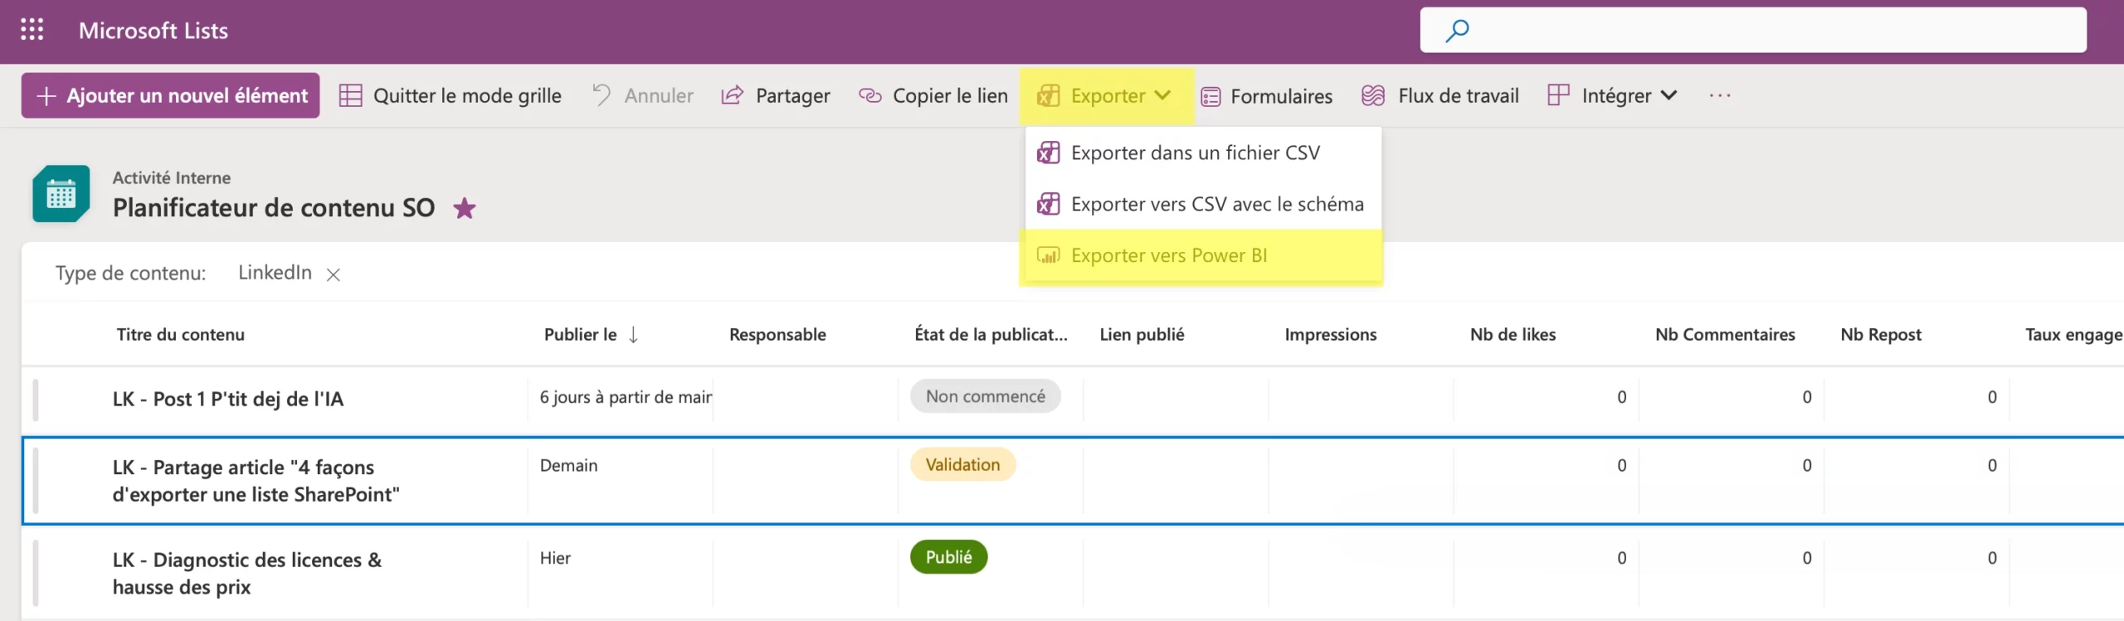
Task: Click Quitter le mode grille
Action: [x=451, y=95]
